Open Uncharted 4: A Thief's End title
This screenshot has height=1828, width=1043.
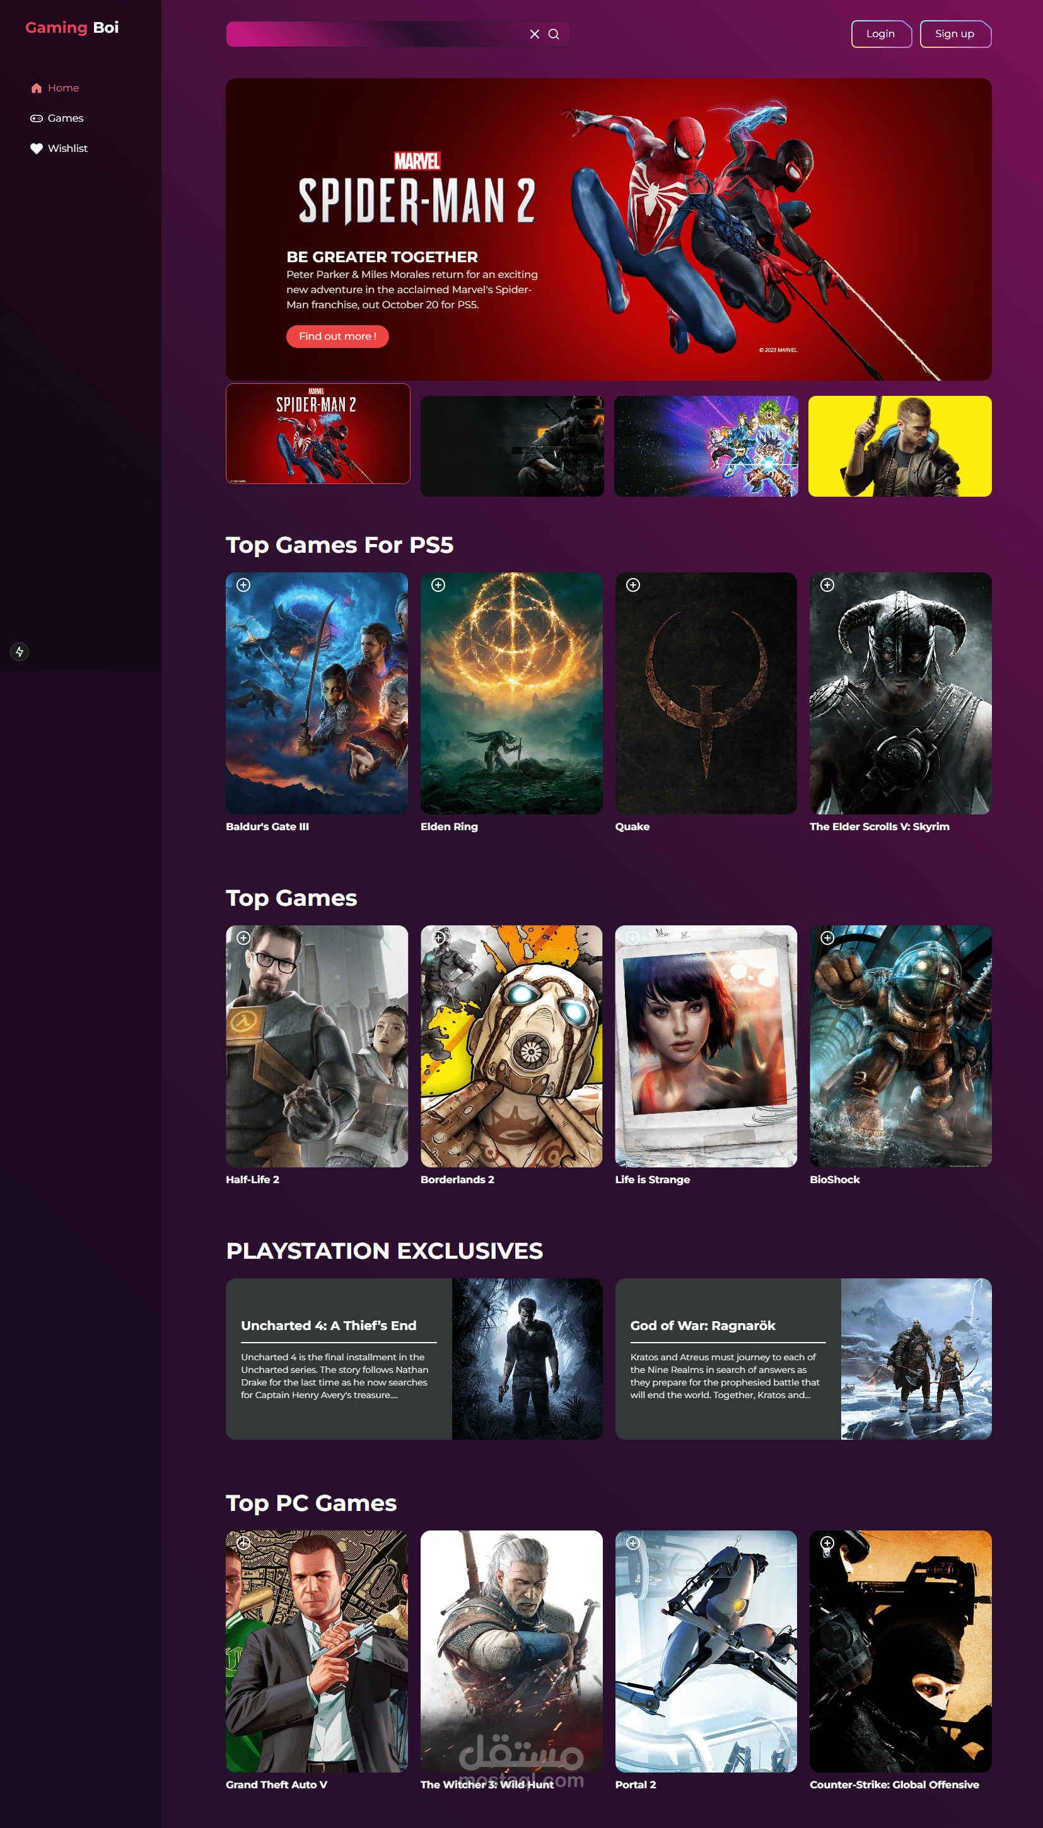click(329, 1326)
